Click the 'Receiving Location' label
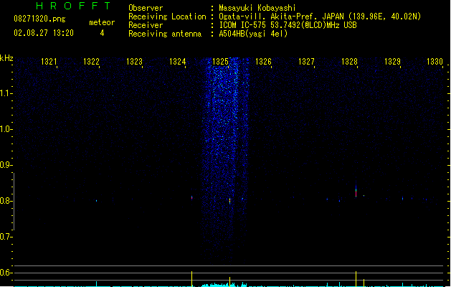Image resolution: width=451 pixels, height=287 pixels. point(167,17)
